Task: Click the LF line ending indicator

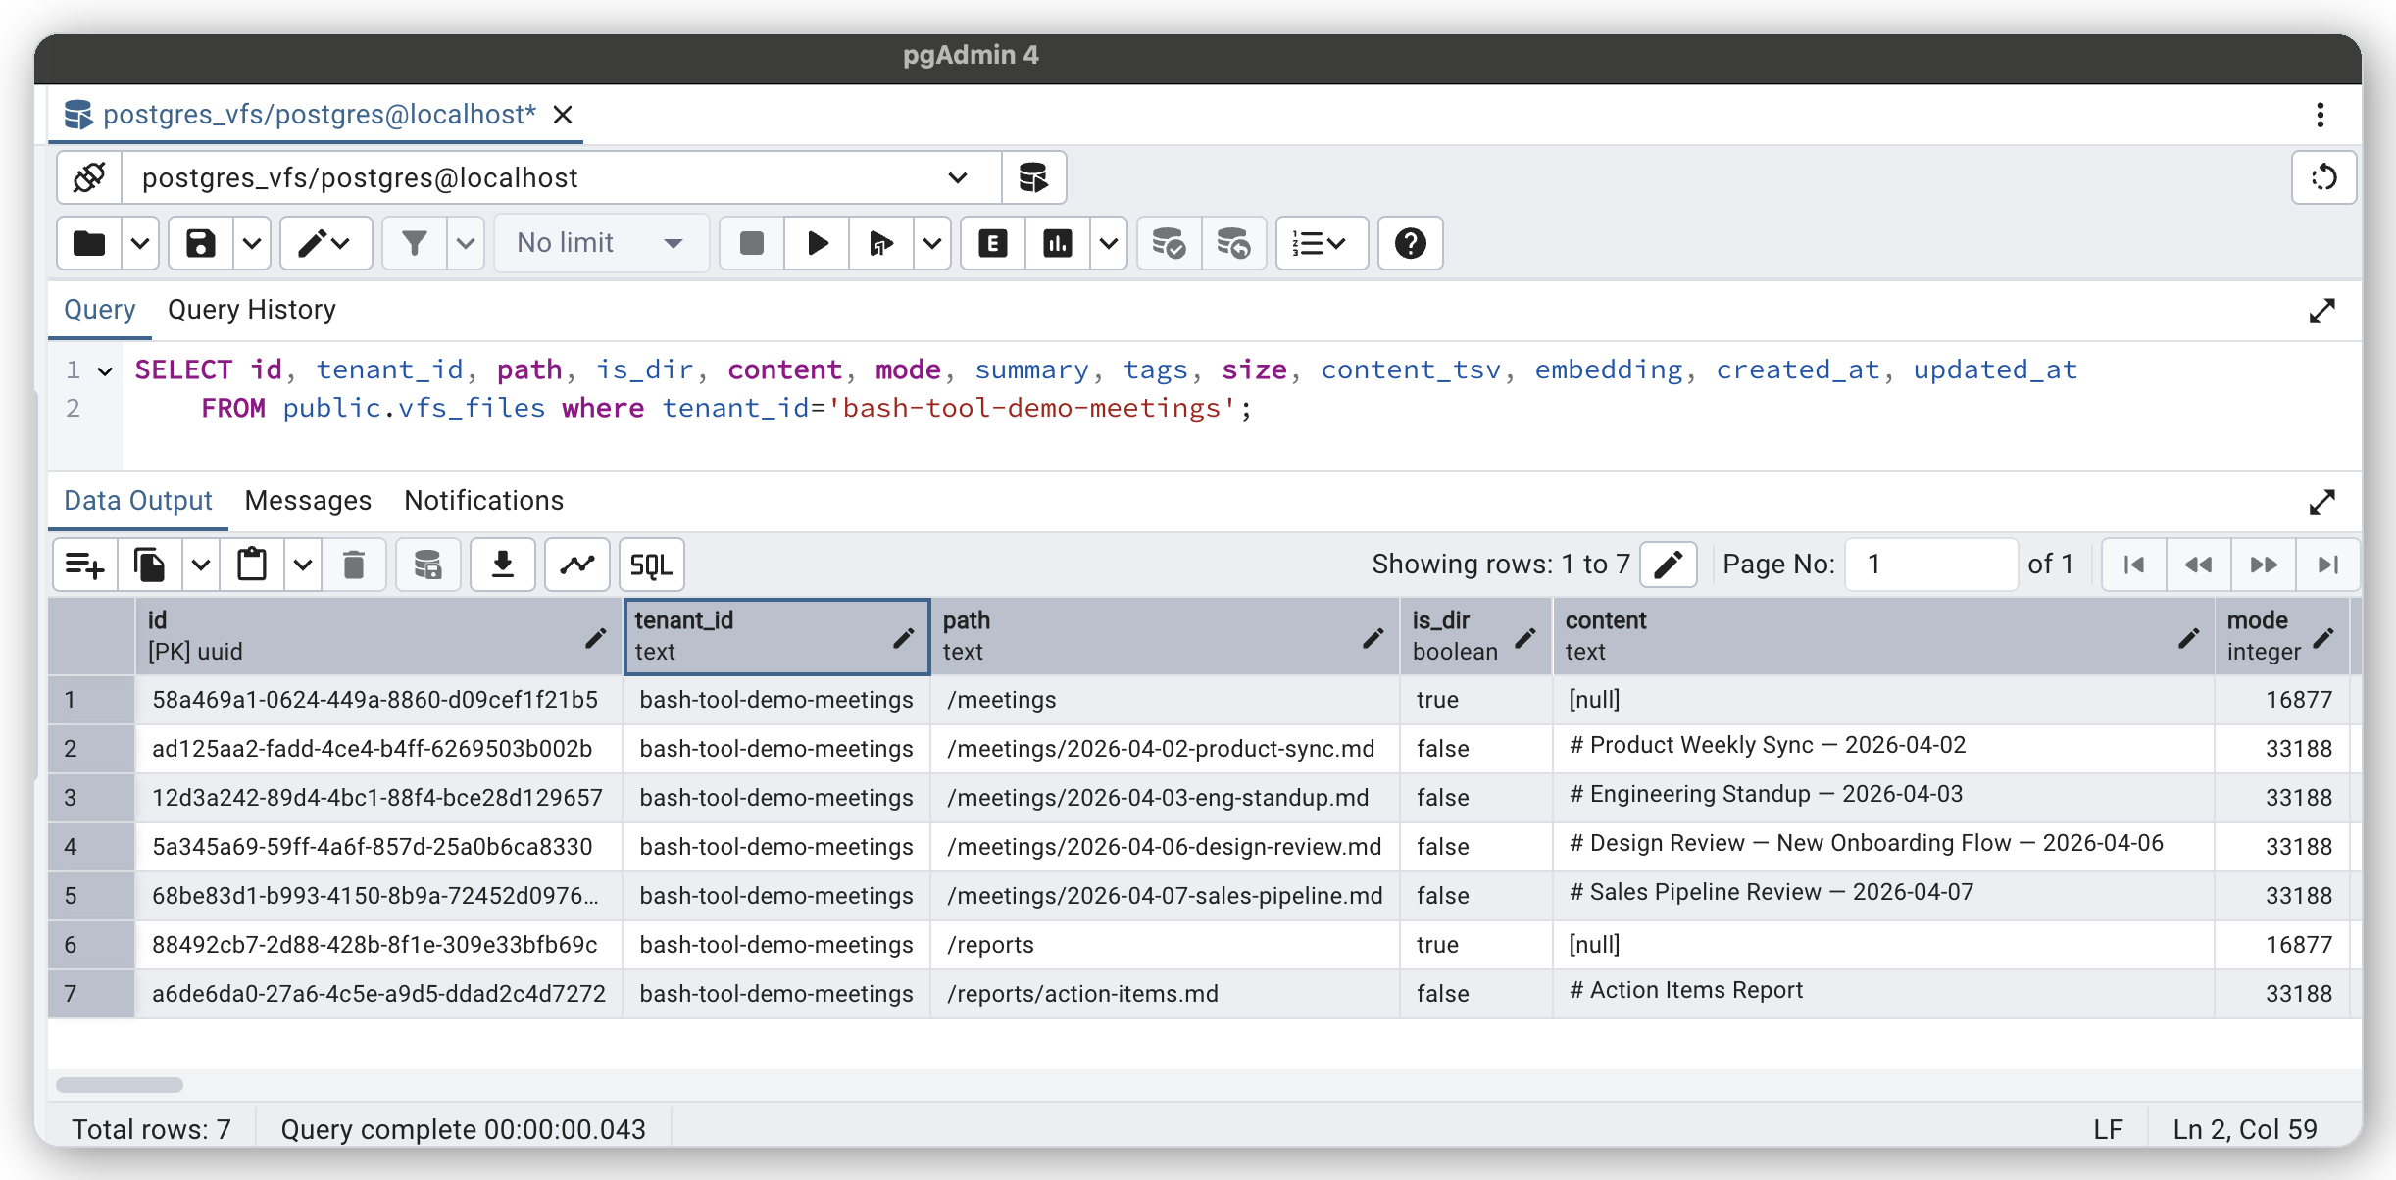Action: tap(2108, 1129)
